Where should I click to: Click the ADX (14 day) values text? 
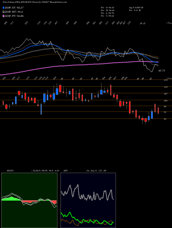(x=96, y=171)
